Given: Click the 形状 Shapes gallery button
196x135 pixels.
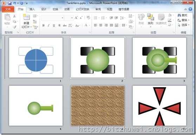Looking at the screenshot, I should click(x=141, y=21).
